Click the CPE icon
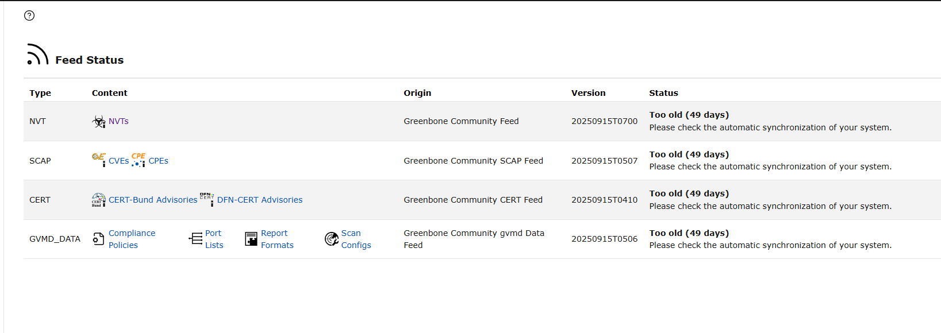This screenshot has height=333, width=941. click(x=139, y=160)
